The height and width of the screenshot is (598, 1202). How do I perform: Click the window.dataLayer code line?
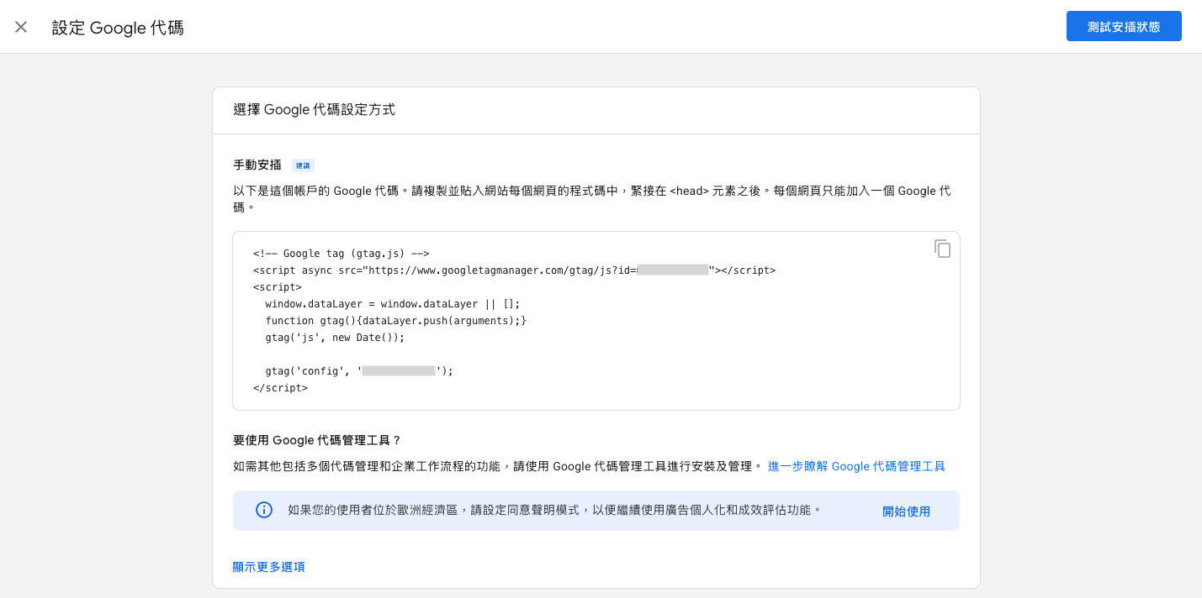tap(392, 304)
